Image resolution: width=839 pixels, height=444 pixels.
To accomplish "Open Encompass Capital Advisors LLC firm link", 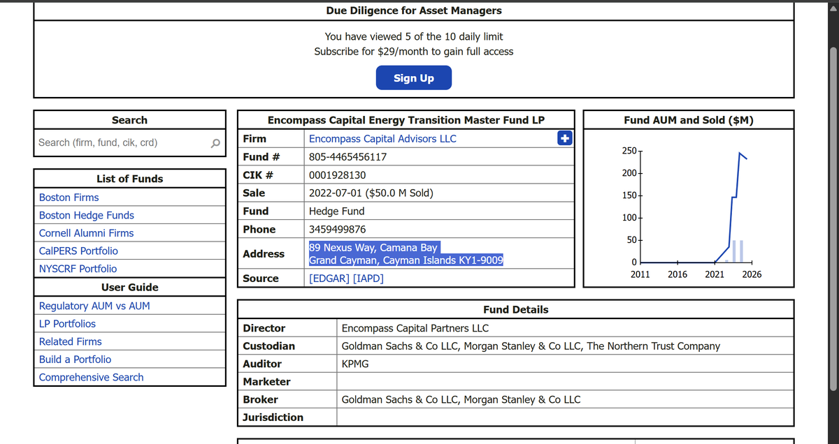I will coord(382,138).
